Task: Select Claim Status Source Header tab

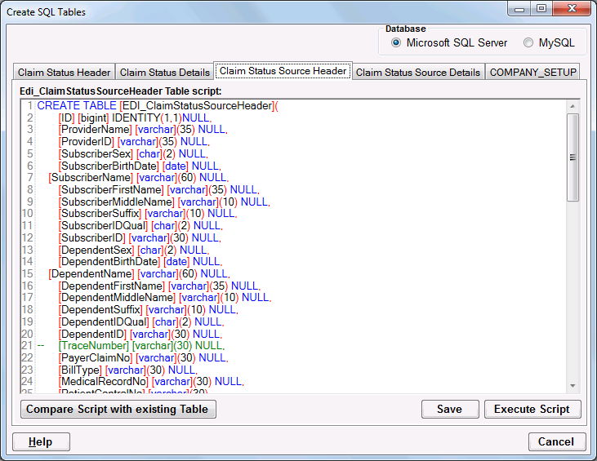Action: coord(283,71)
